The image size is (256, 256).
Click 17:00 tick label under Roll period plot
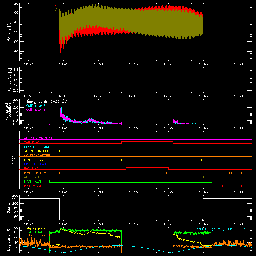[98, 96]
